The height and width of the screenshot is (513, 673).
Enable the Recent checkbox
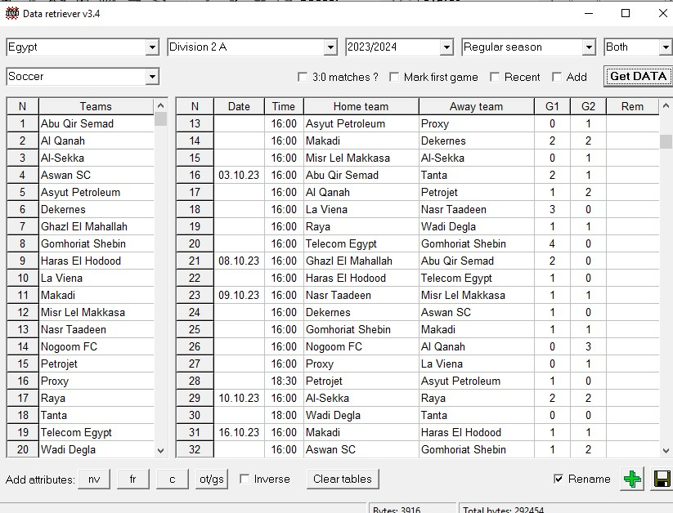pos(495,78)
